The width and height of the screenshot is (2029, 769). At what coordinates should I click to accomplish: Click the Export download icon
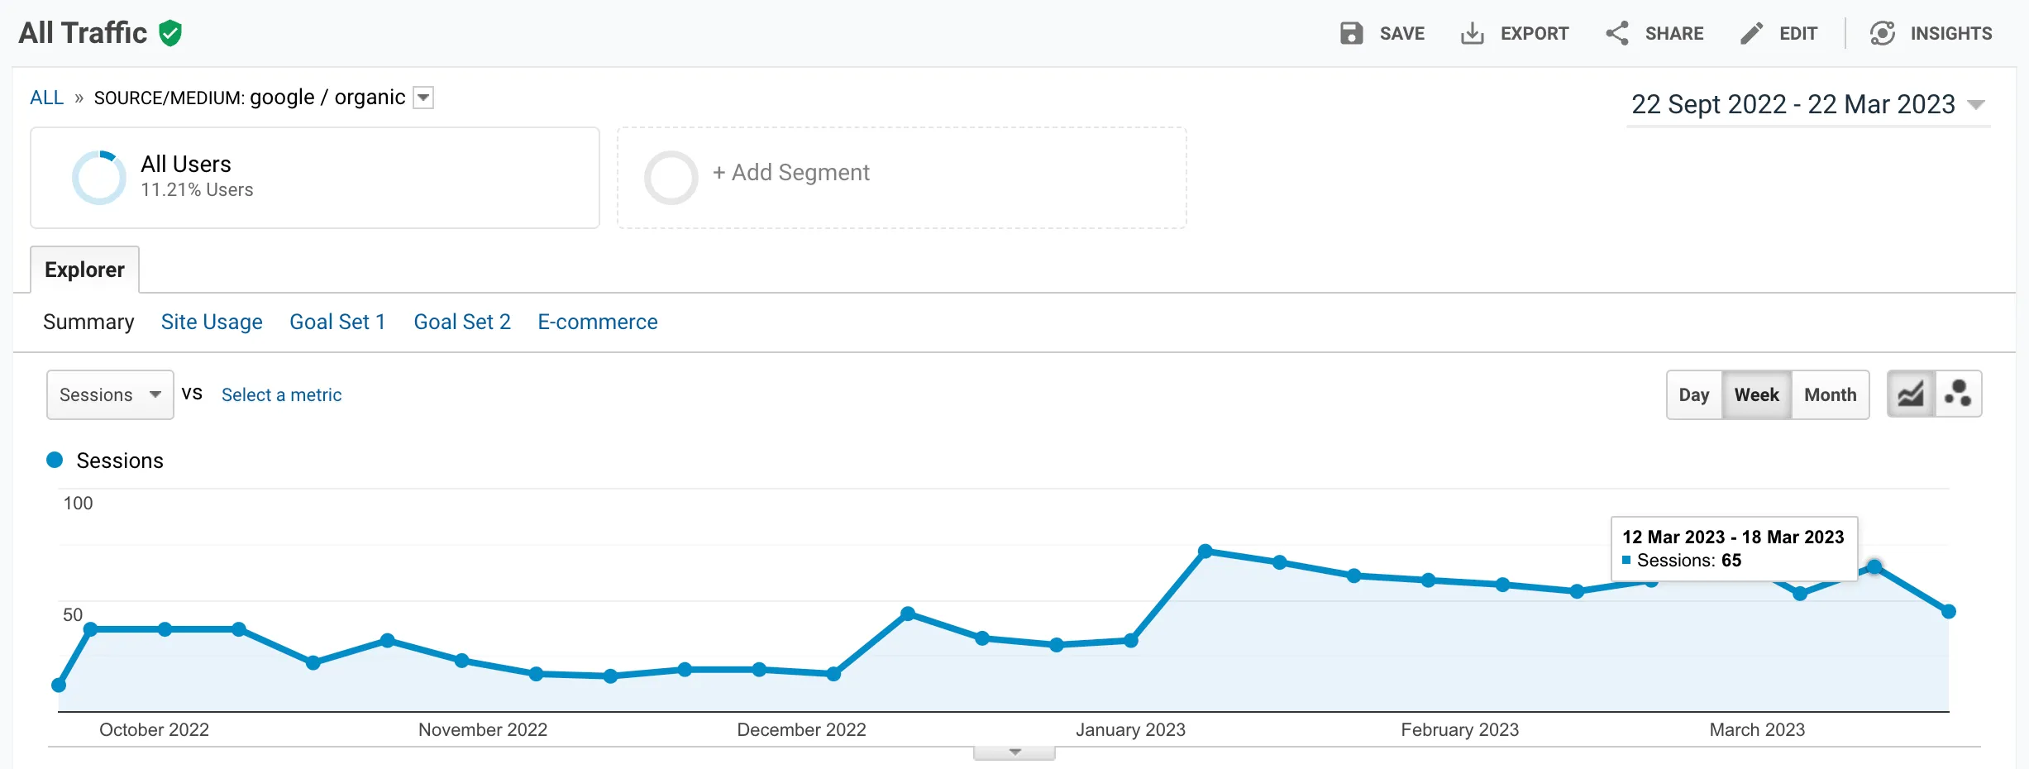tap(1473, 33)
